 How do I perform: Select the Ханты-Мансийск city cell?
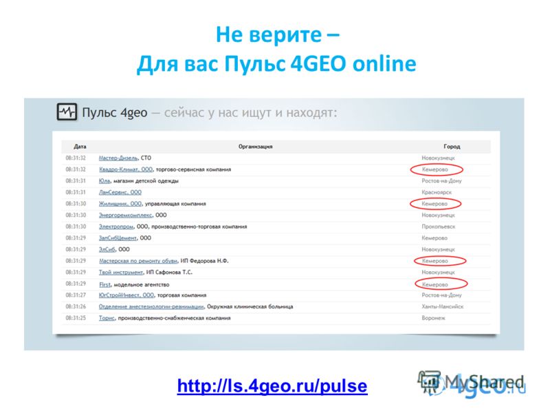[x=442, y=306]
